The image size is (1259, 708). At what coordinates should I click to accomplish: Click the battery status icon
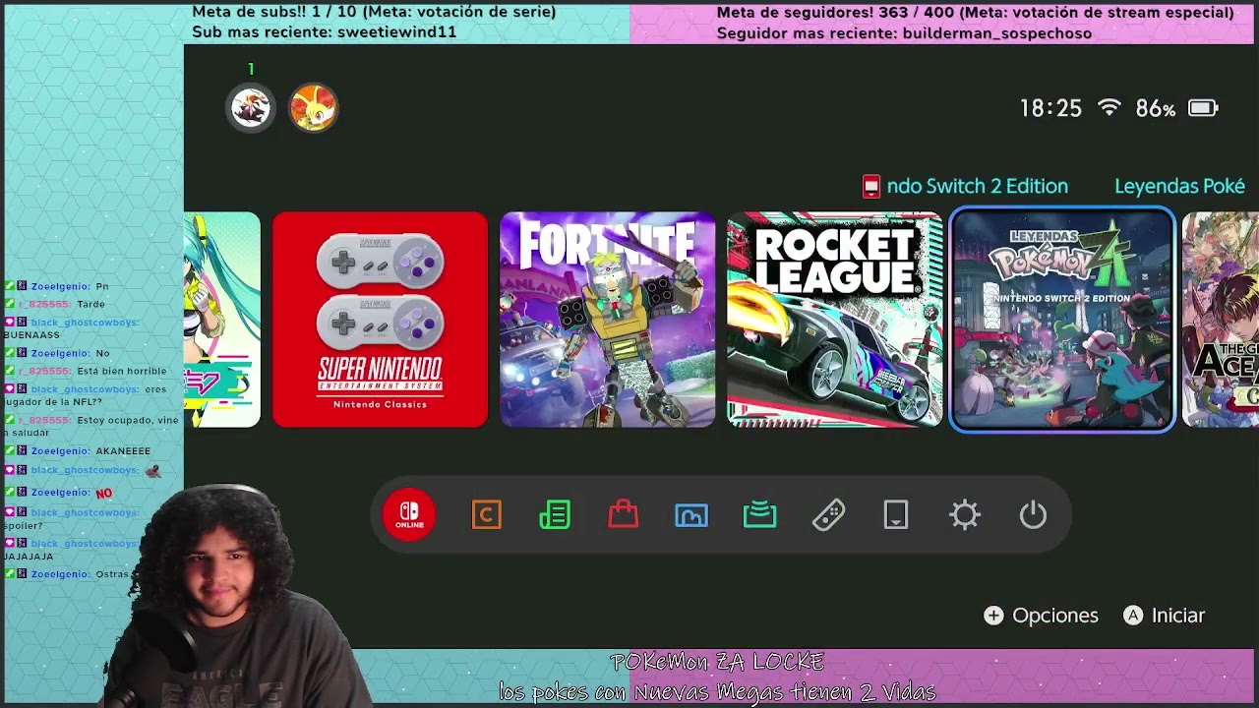(1203, 108)
